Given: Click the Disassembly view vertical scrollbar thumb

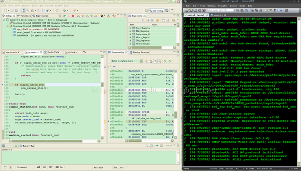Looking at the screenshot, I should (175, 114).
